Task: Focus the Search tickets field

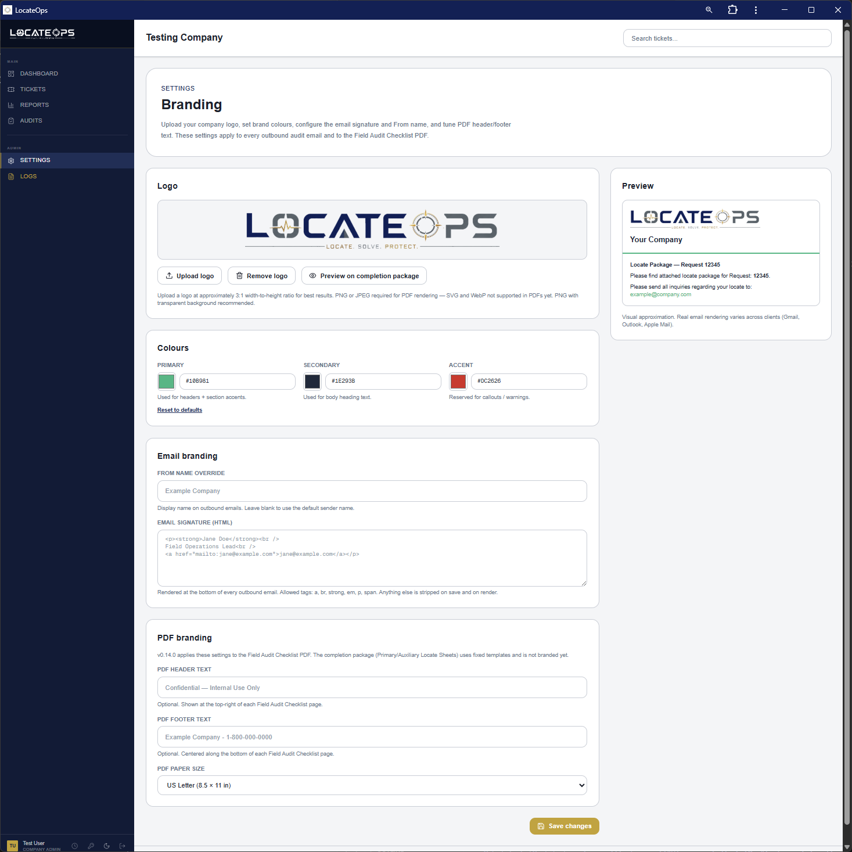Action: pos(727,38)
